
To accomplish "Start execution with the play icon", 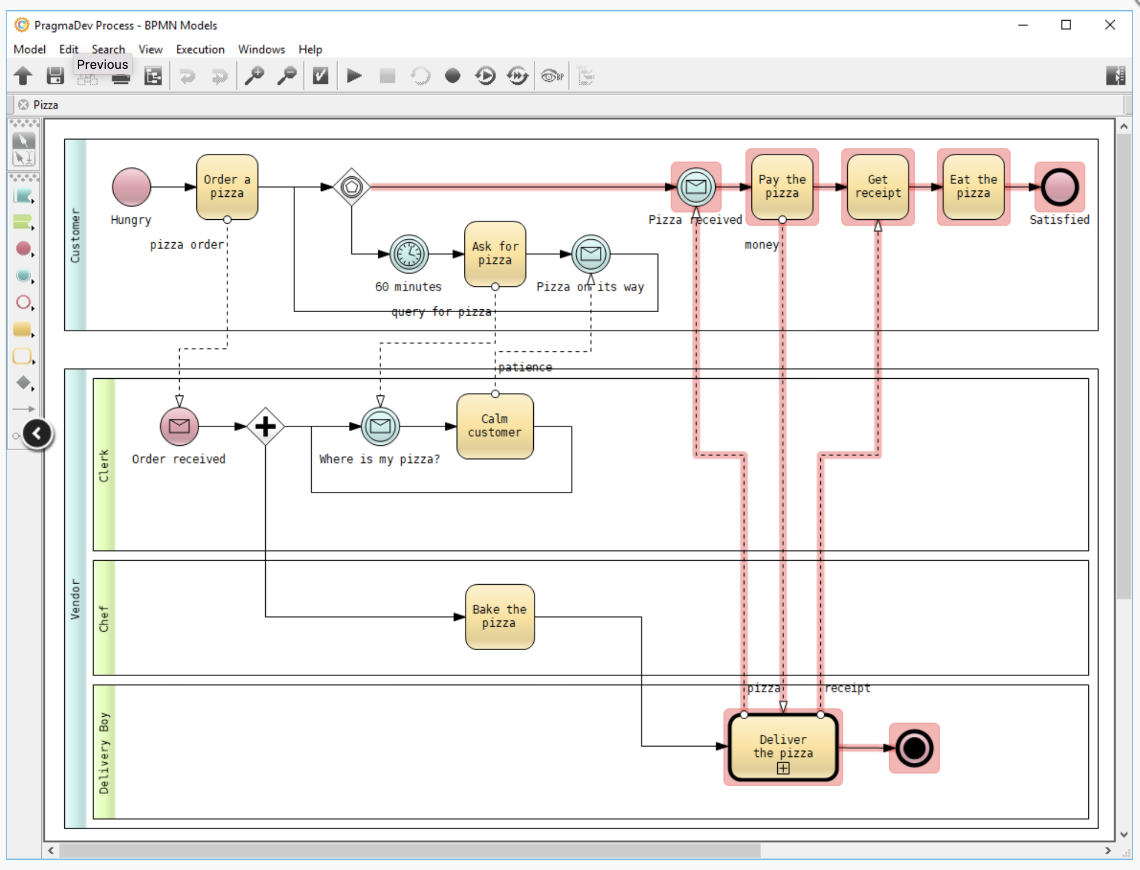I will (354, 76).
